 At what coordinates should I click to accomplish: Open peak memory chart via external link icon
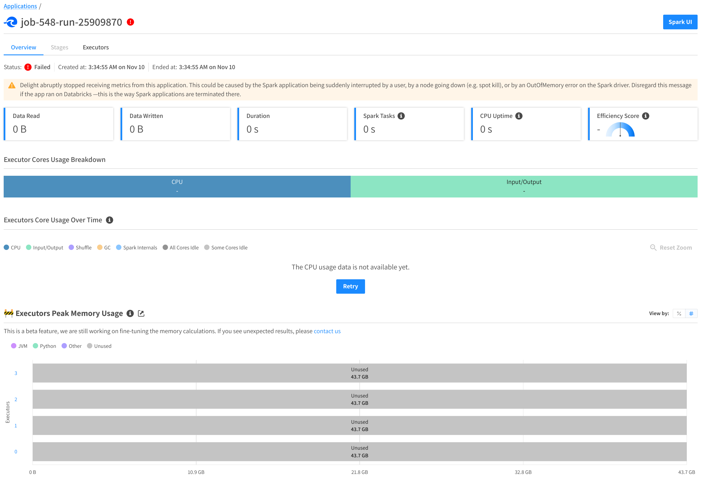point(141,313)
